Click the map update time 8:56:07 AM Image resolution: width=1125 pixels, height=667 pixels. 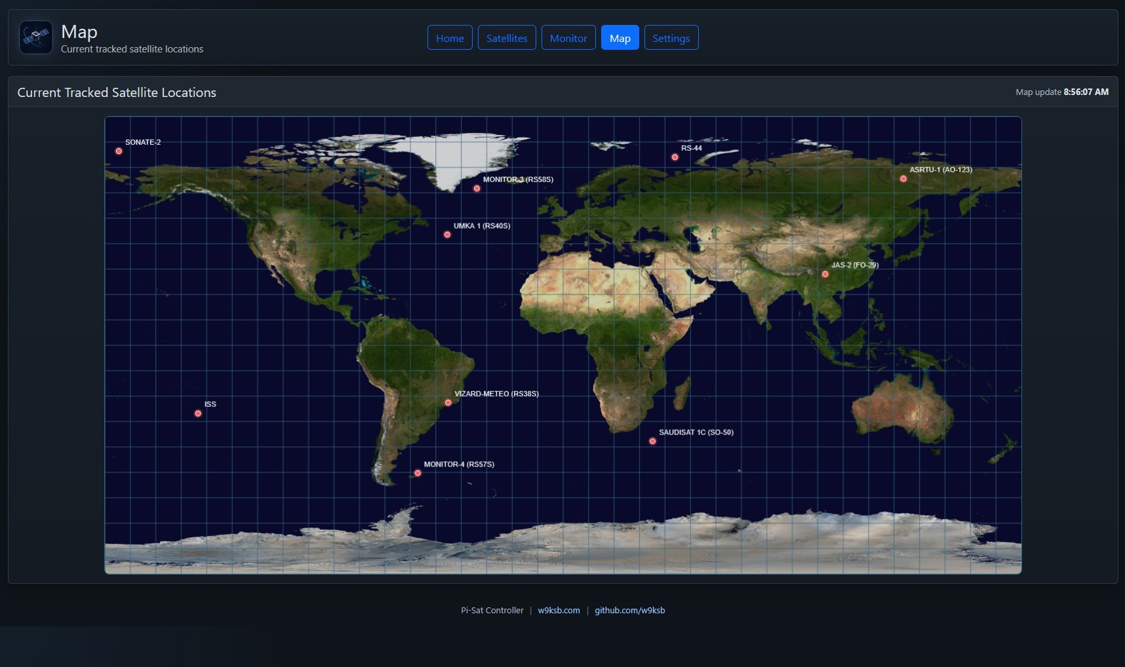[x=1086, y=92]
